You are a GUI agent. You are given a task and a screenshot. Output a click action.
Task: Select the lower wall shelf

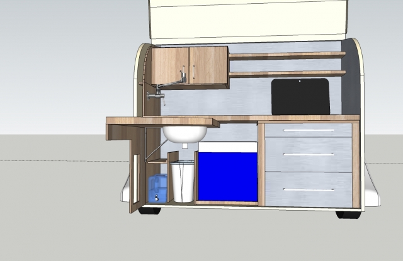pos(287,74)
